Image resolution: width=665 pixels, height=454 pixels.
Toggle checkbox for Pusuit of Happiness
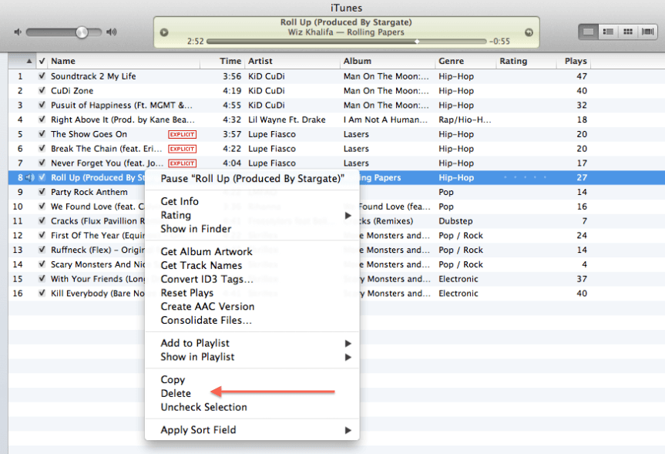(x=42, y=105)
